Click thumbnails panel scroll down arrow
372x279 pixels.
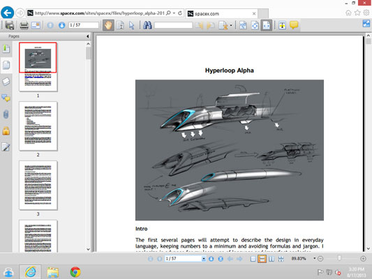88,249
